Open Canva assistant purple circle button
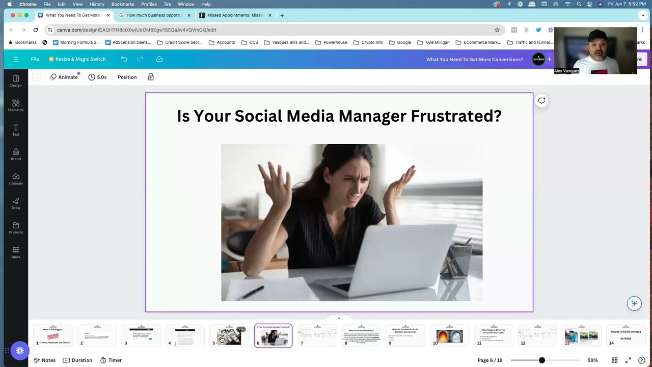The height and width of the screenshot is (367, 652). [x=20, y=351]
